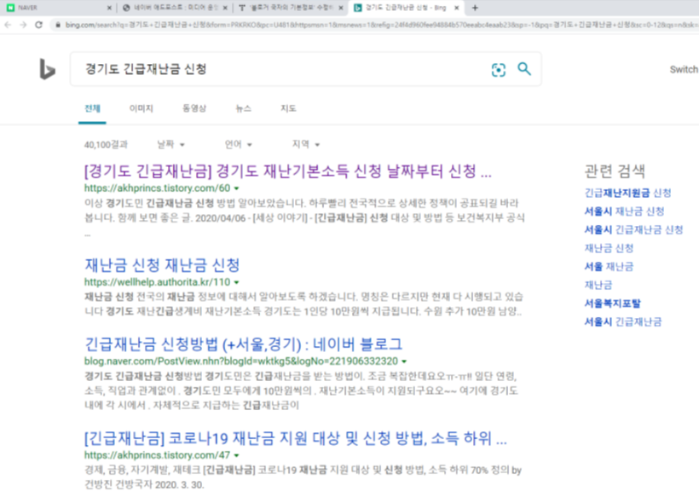The width and height of the screenshot is (699, 503).
Task: Click the 40,100결과 result count text
Action: point(106,144)
